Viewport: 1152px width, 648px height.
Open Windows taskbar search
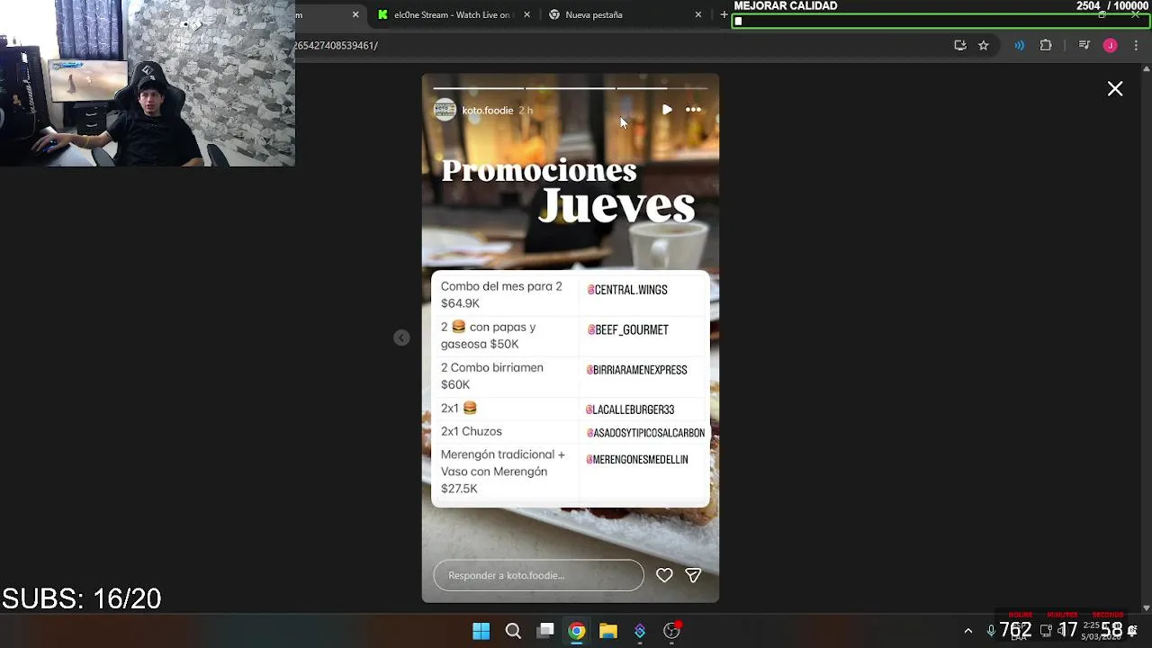coord(513,631)
